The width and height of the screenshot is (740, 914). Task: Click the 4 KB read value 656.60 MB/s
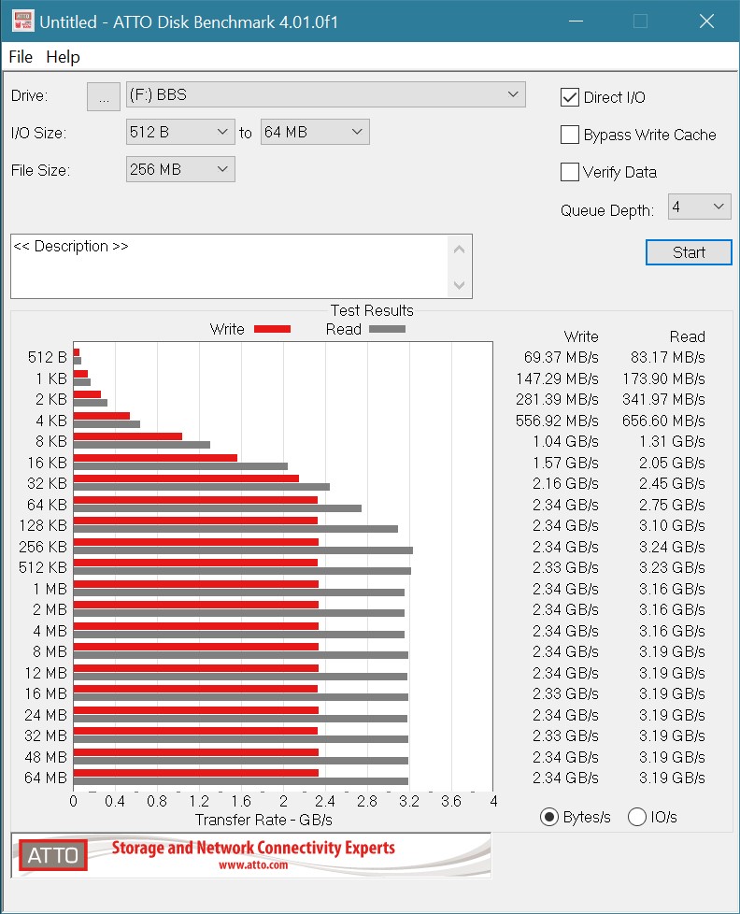click(663, 421)
